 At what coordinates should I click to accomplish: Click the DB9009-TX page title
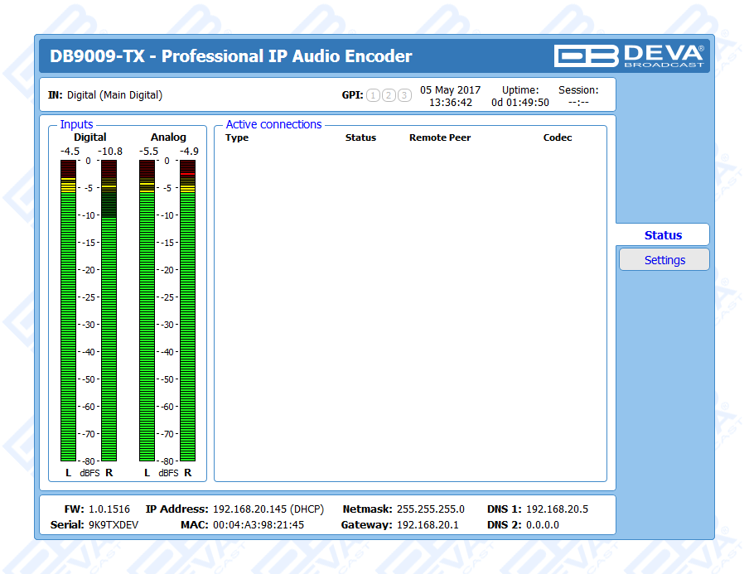[x=230, y=56]
